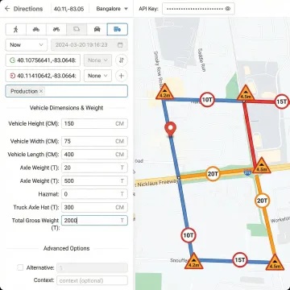
Task: Edit the Truck Axle Hat field showing 300
Action: click(94, 207)
